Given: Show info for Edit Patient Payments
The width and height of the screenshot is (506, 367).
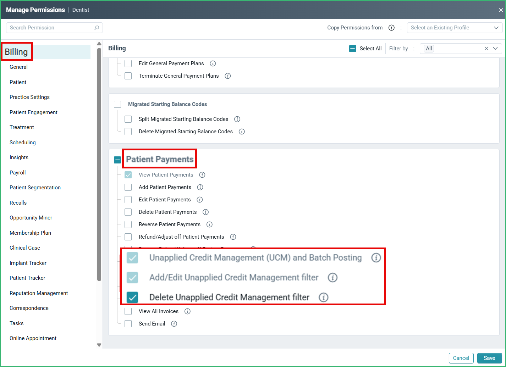Looking at the screenshot, I should coord(200,200).
